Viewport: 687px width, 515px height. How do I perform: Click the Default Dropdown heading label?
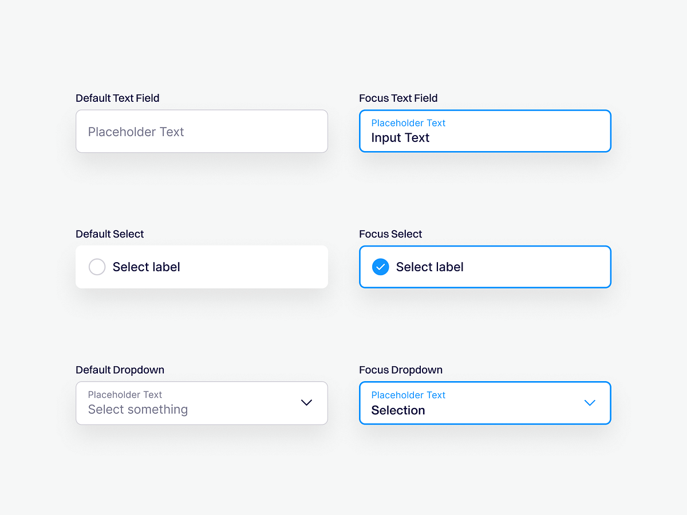click(120, 370)
